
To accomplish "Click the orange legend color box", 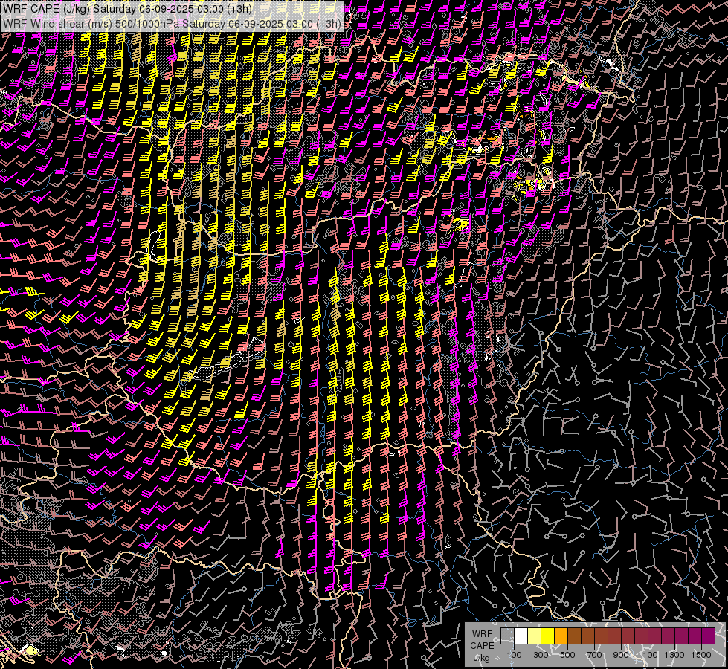I will pyautogui.click(x=561, y=636).
